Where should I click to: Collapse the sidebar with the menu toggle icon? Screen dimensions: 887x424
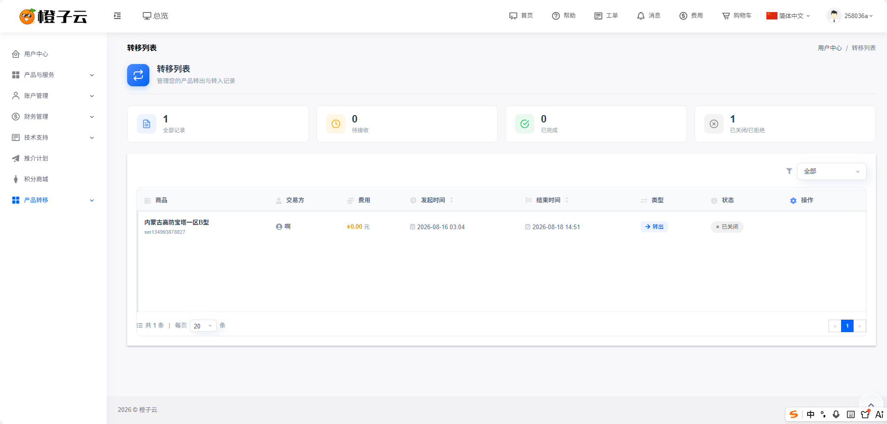(117, 16)
